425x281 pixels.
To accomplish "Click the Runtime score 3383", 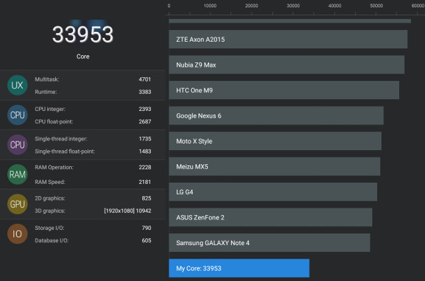I will pyautogui.click(x=145, y=92).
